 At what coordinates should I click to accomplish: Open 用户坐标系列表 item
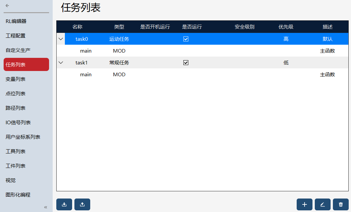[26, 137]
